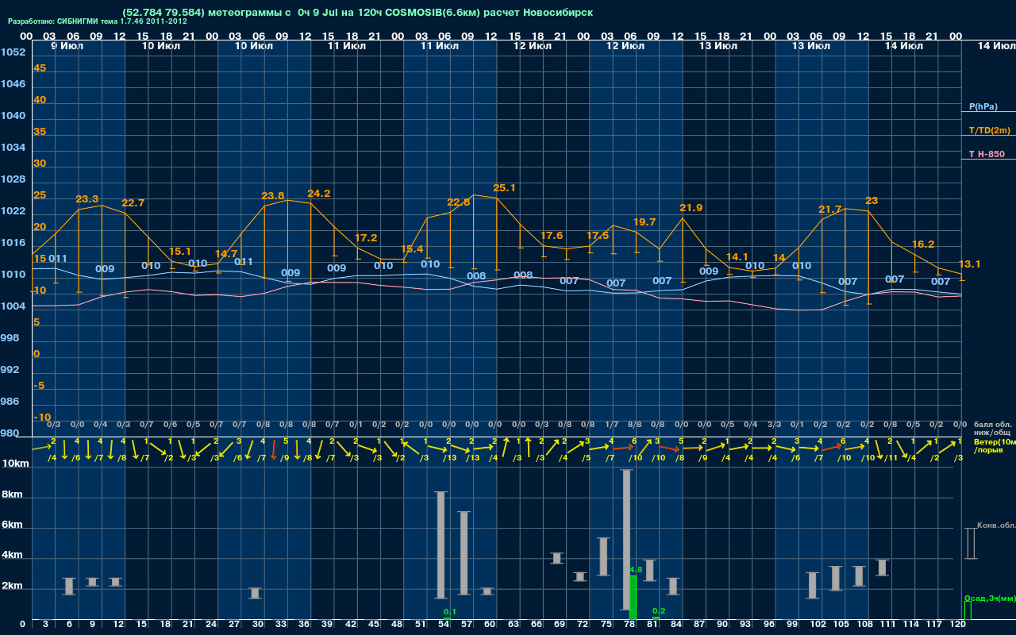Viewport: 1016px width, 635px height.
Task: Click the COSMOSIB meteogram title text
Action: (357, 13)
